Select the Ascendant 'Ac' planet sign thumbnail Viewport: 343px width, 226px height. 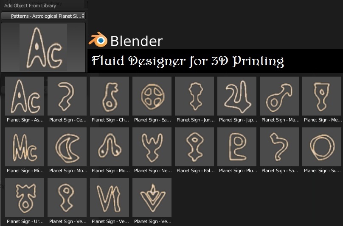point(25,96)
